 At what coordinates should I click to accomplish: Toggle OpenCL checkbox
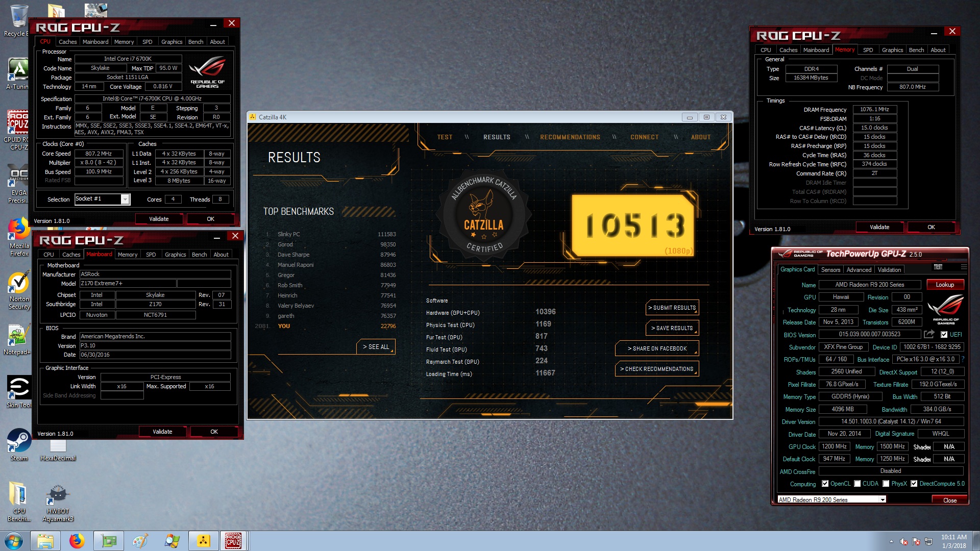(x=825, y=484)
